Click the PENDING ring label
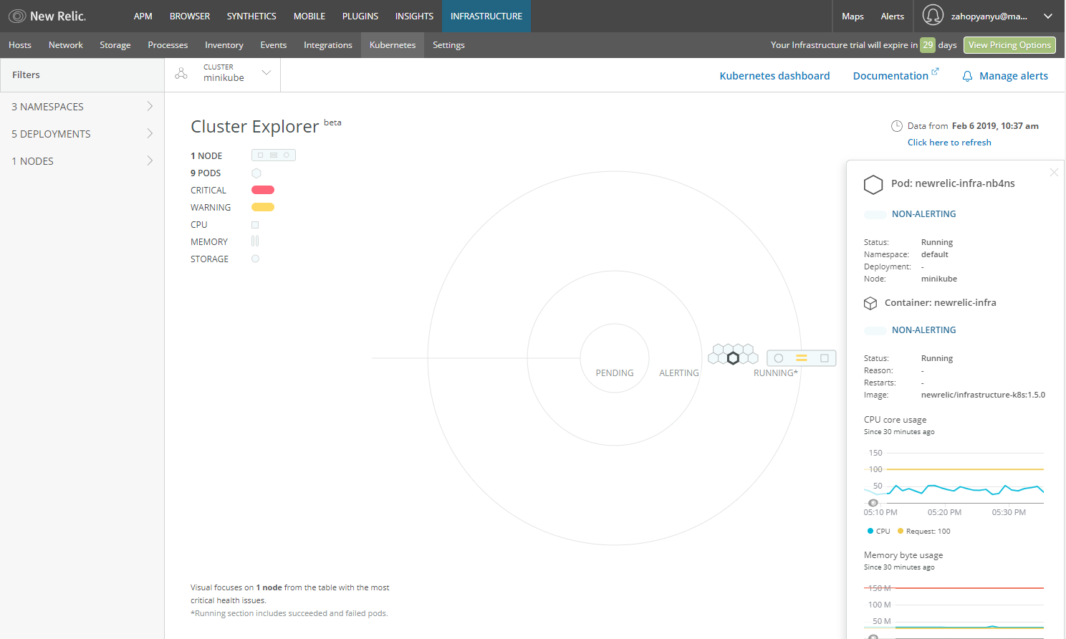The width and height of the screenshot is (1066, 639). (615, 373)
